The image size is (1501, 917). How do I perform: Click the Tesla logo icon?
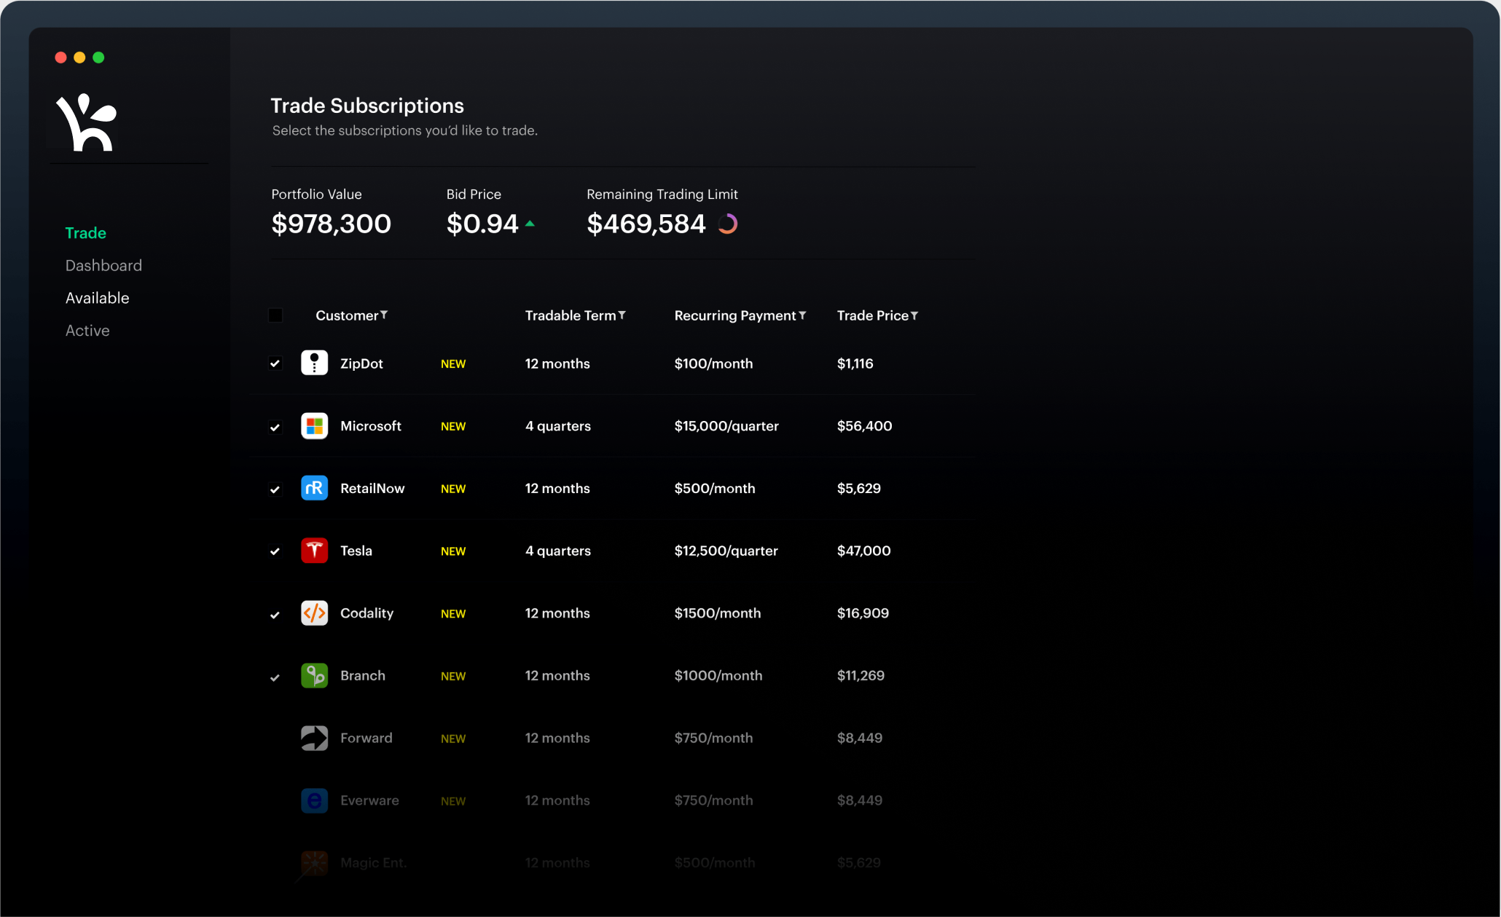coord(314,551)
